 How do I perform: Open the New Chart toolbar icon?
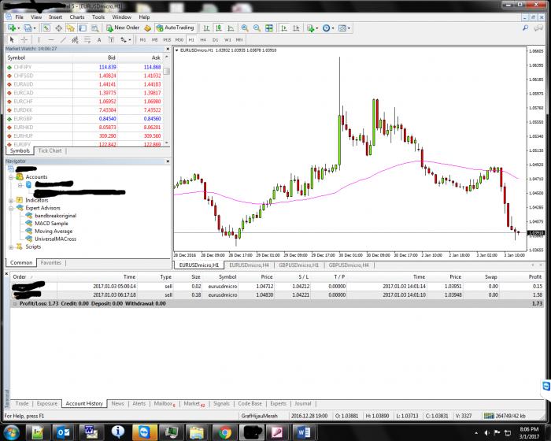click(x=11, y=28)
